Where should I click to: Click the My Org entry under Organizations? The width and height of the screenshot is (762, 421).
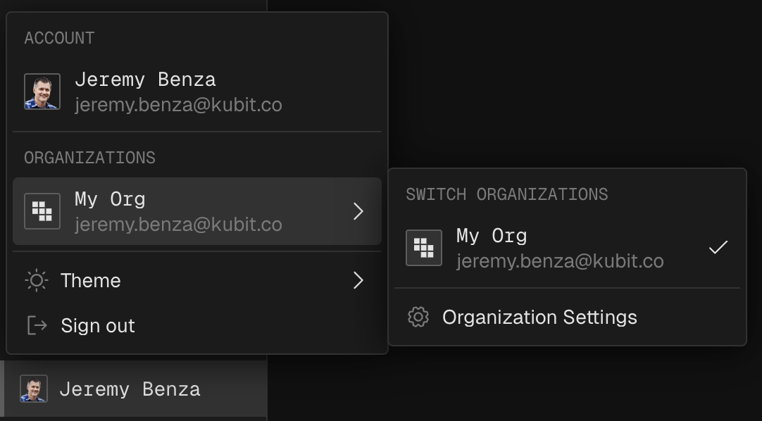(x=110, y=200)
